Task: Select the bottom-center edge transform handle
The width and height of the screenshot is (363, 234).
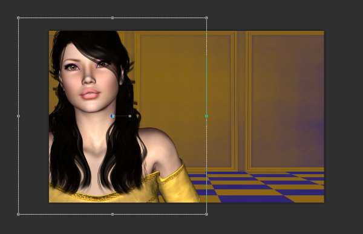Action: (x=113, y=214)
